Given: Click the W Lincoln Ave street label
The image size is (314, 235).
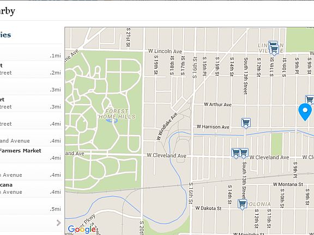Looking at the screenshot, I should [x=165, y=51].
